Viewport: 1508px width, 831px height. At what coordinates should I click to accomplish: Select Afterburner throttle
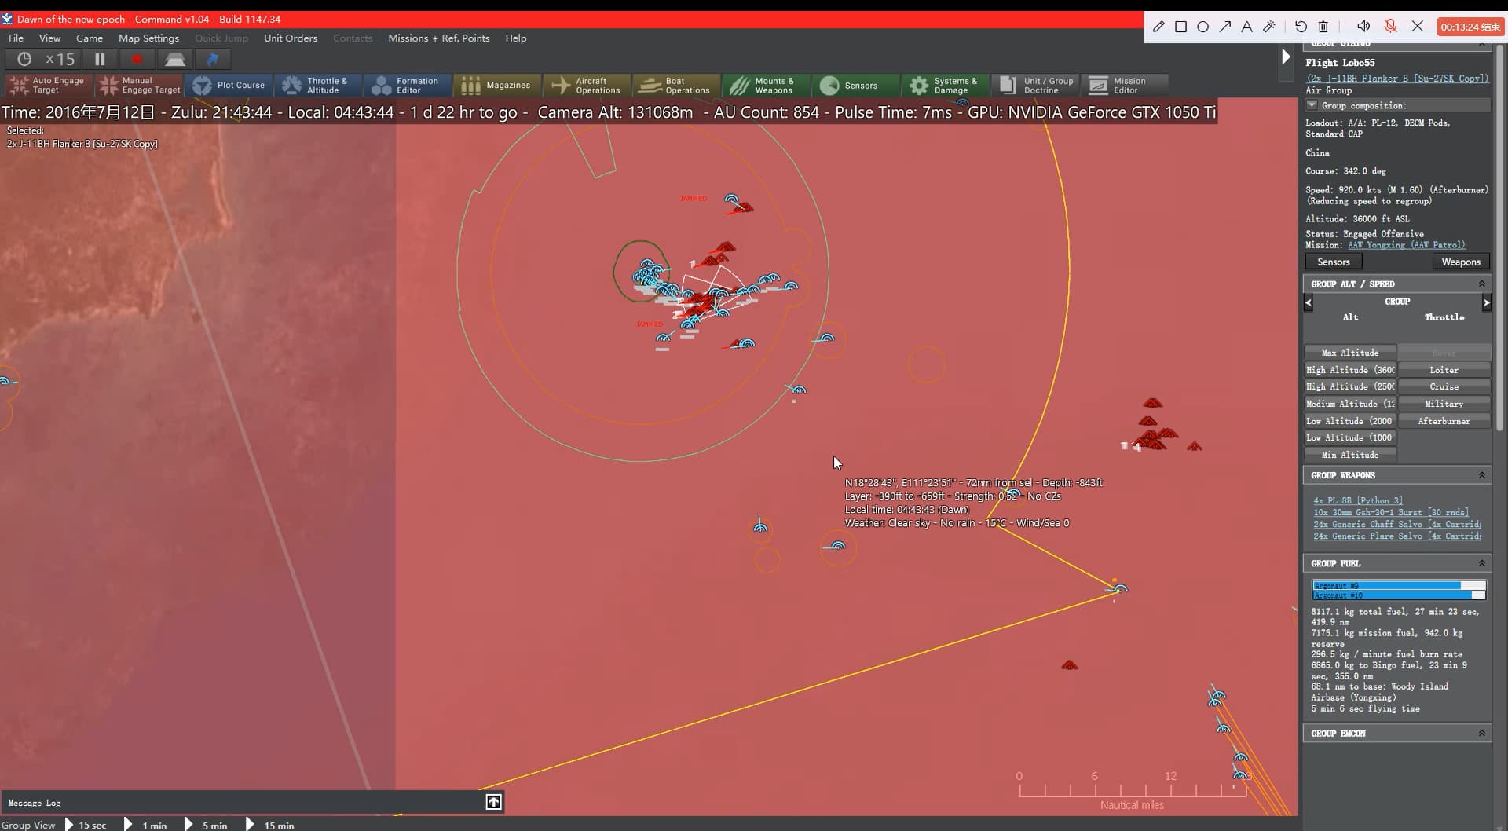pos(1444,421)
